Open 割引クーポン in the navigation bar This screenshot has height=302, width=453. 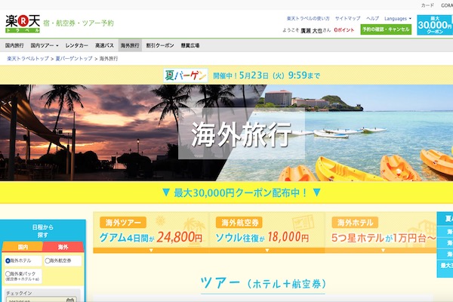(x=160, y=45)
